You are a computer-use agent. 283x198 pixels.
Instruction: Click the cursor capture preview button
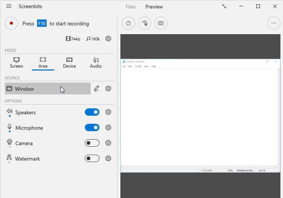click(145, 23)
